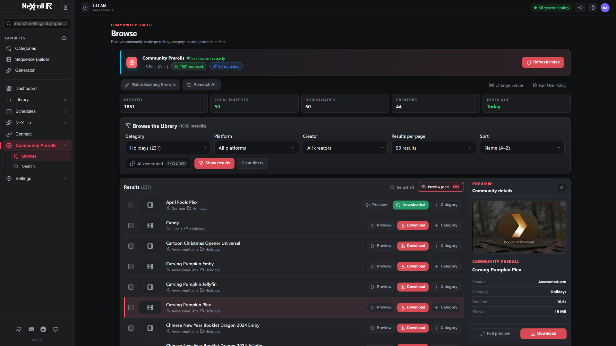Open the Discord icon in sidebar footer
Viewport: 616px width, 346px height.
[31, 329]
